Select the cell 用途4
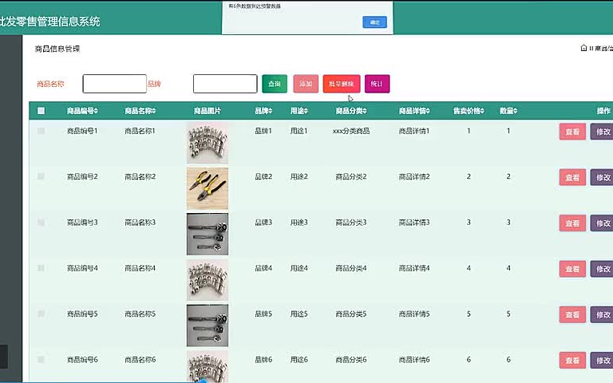 coord(299,268)
